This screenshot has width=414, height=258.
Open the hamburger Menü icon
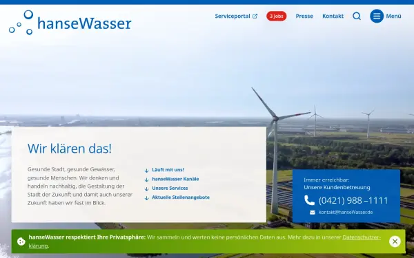pos(377,16)
